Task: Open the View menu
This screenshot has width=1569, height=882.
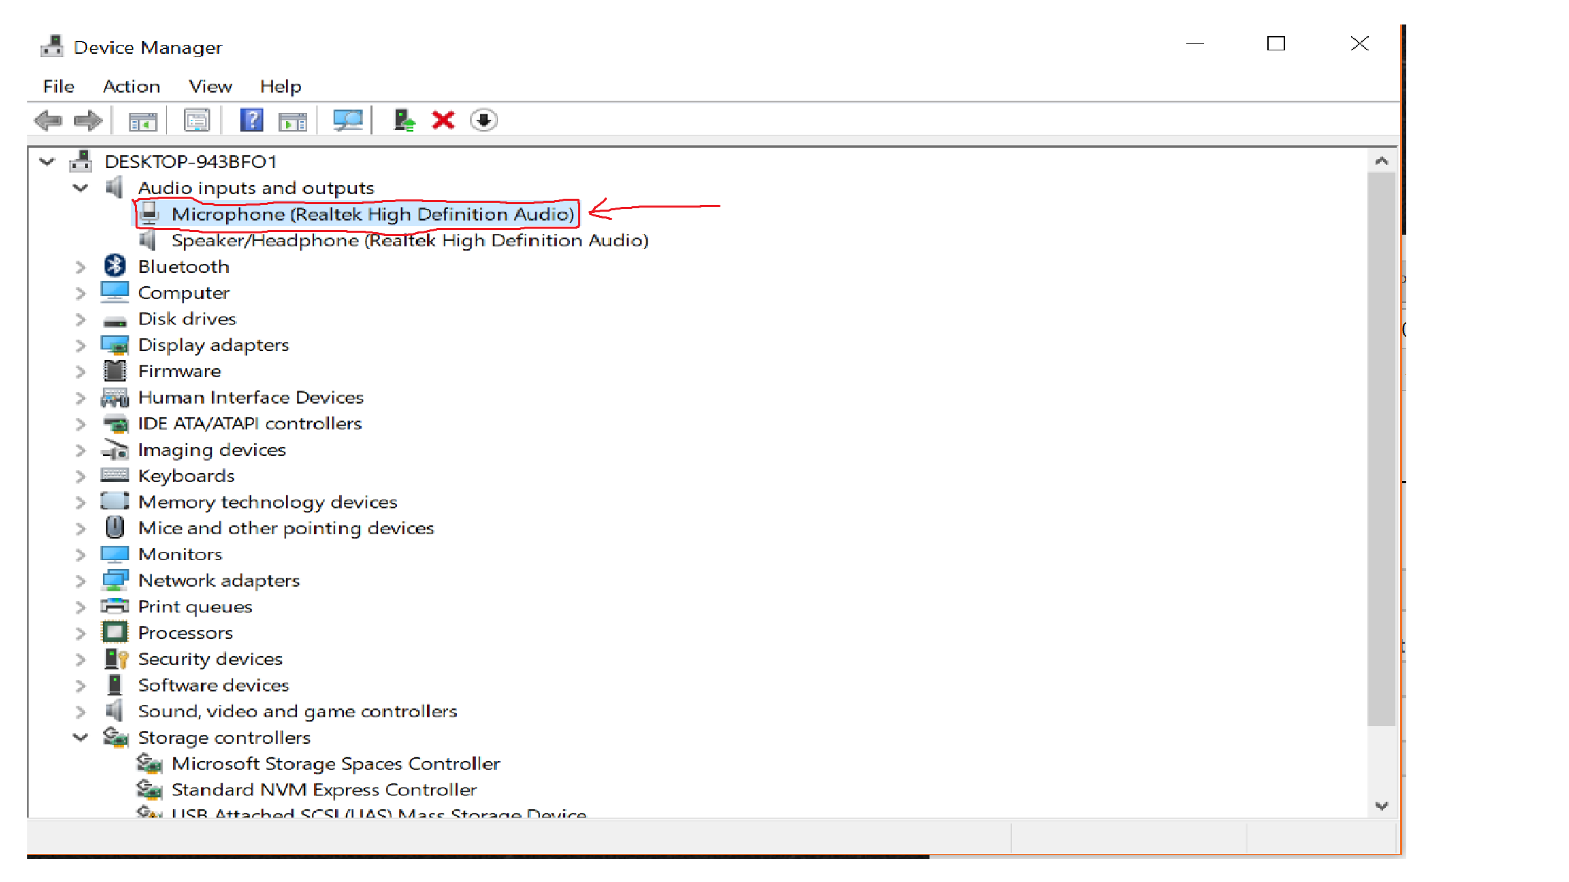Action: 210,86
